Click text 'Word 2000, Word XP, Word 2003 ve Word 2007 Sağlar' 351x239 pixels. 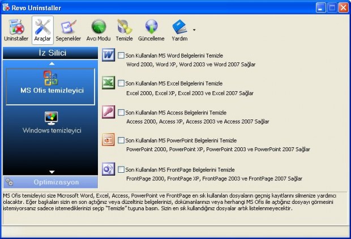click(191, 65)
